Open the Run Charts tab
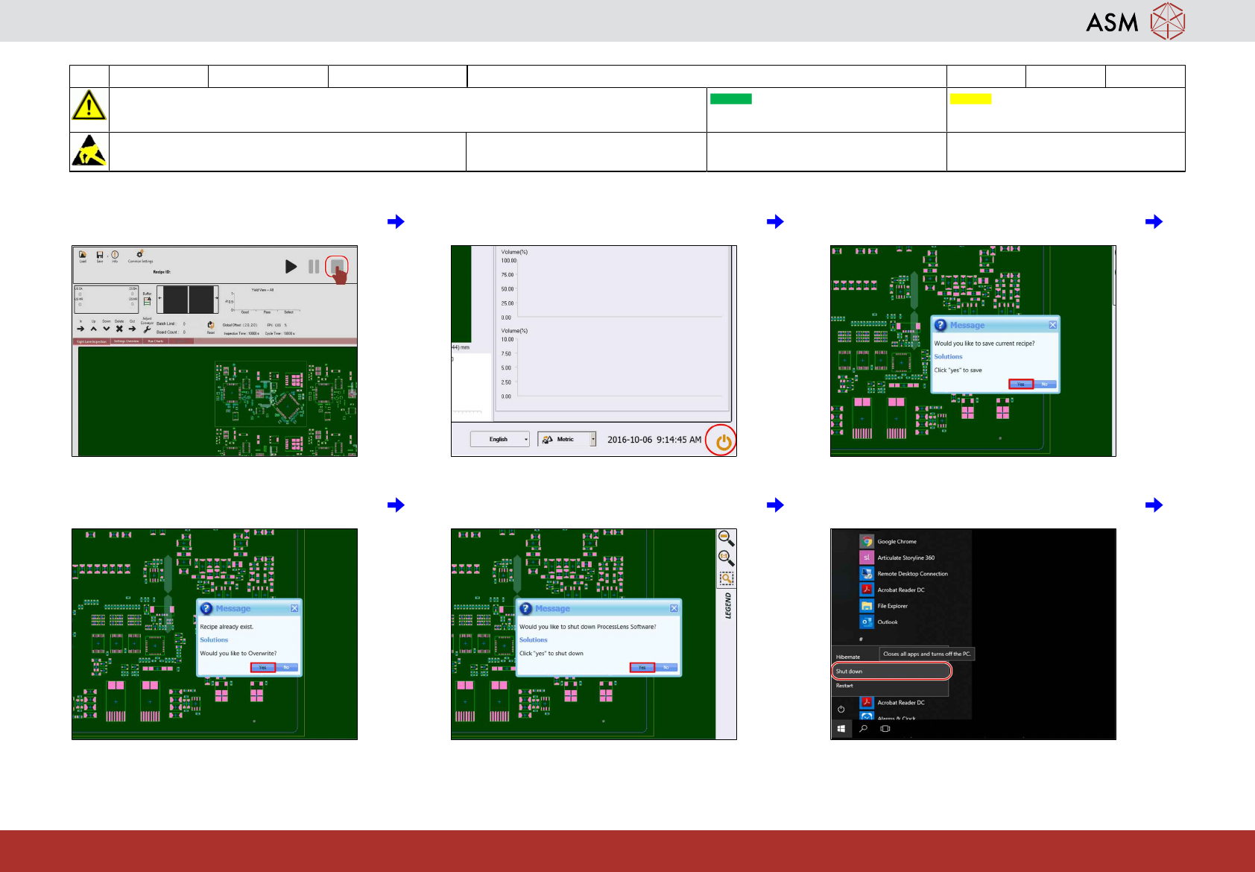Viewport: 1255px width, 872px height. point(155,341)
